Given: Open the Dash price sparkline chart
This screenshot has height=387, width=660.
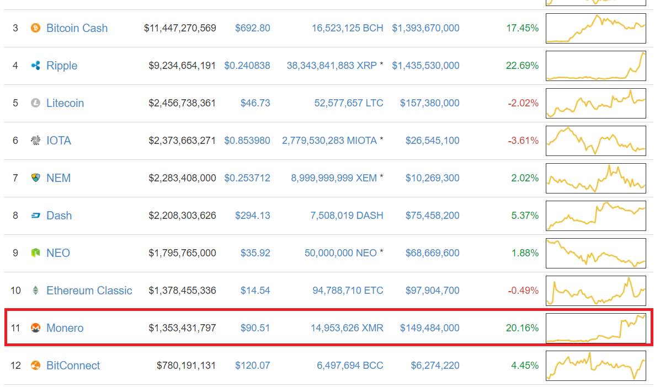Looking at the screenshot, I should point(595,216).
